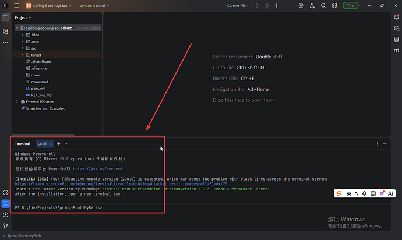Open the aka.ms/pscore6 link
Screen dimensions: 402x240
[x=97, y=169]
